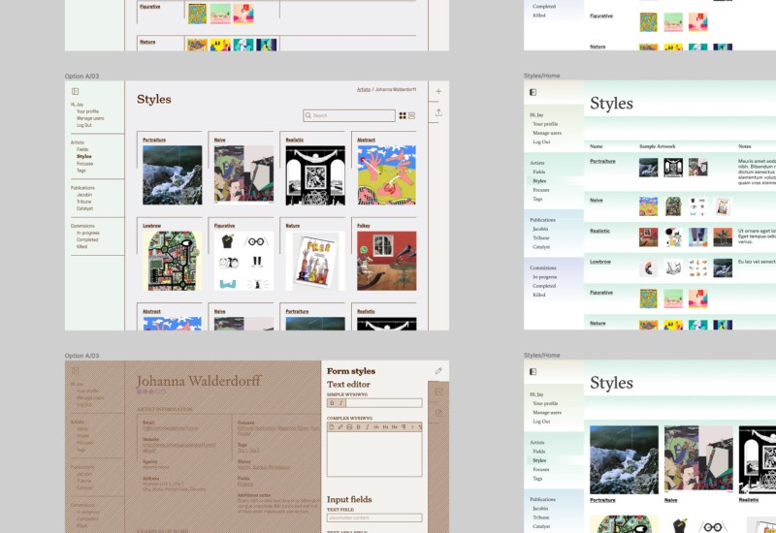776x533 pixels.
Task: Click the sidebar collapse icon above 'Hi, Jay'
Action: [76, 91]
